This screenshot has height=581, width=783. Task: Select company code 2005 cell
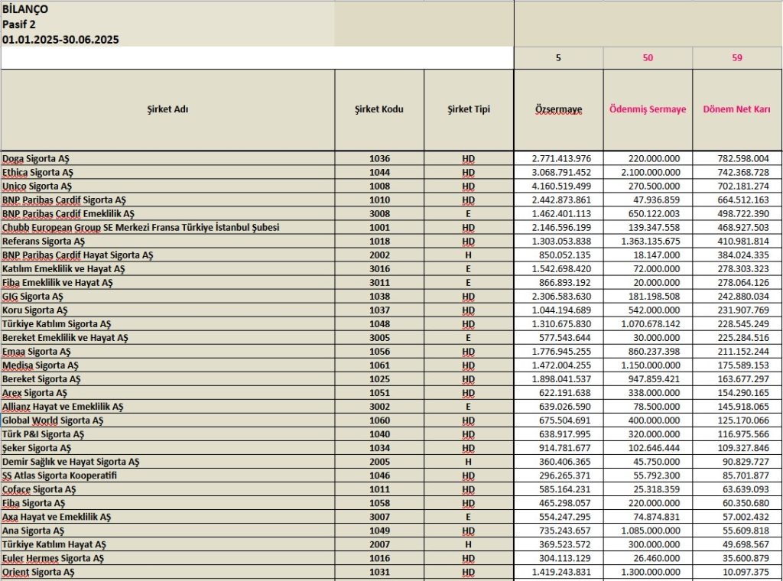pos(379,463)
